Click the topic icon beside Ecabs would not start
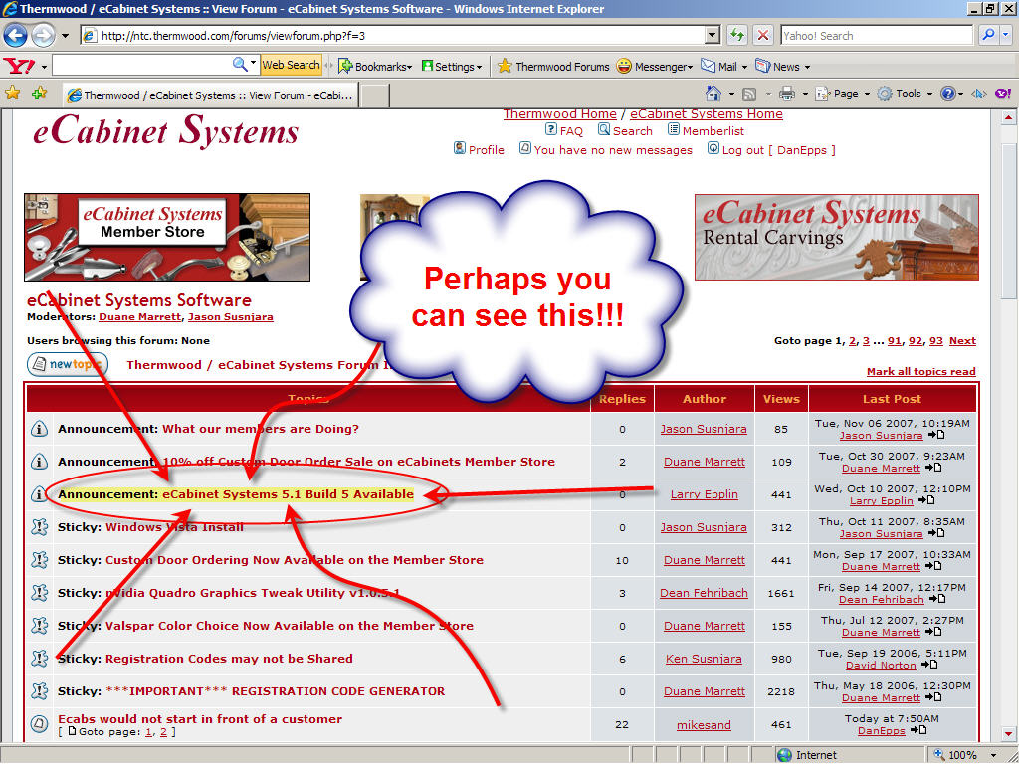The width and height of the screenshot is (1019, 764). pyautogui.click(x=39, y=724)
